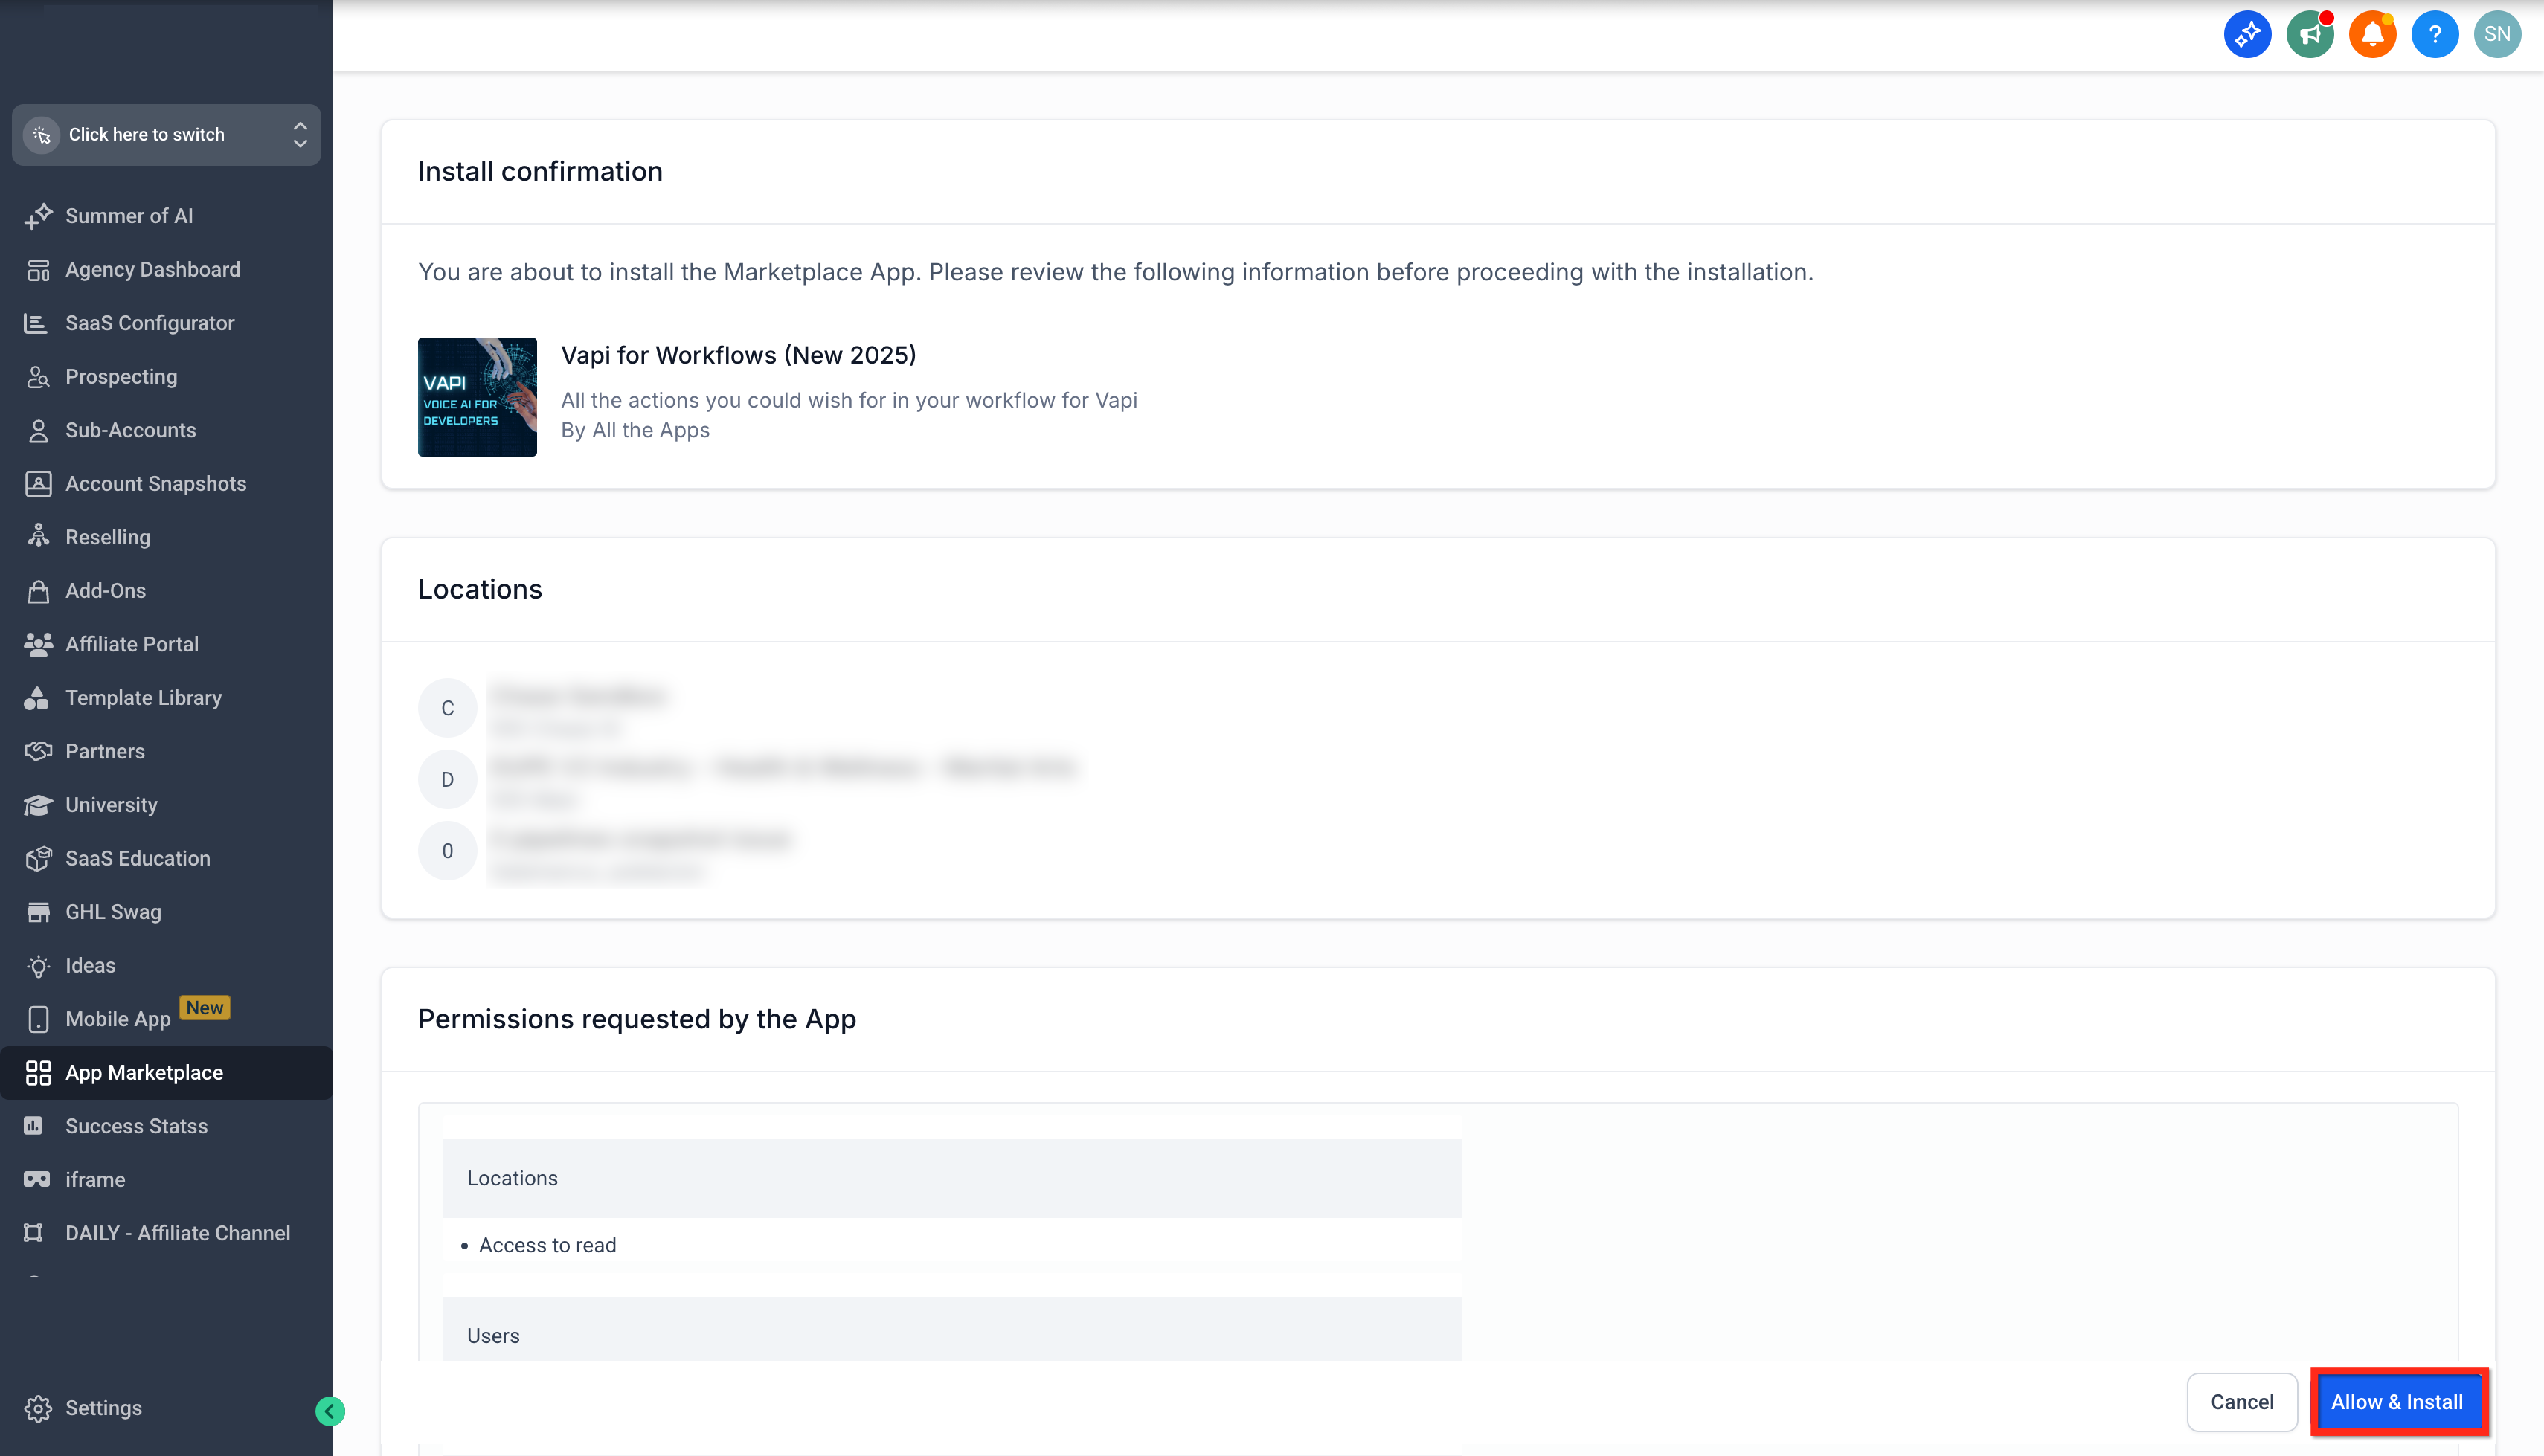Viewport: 2544px width, 1456px height.
Task: Click the Settings gear icon in sidebar
Action: tap(38, 1408)
